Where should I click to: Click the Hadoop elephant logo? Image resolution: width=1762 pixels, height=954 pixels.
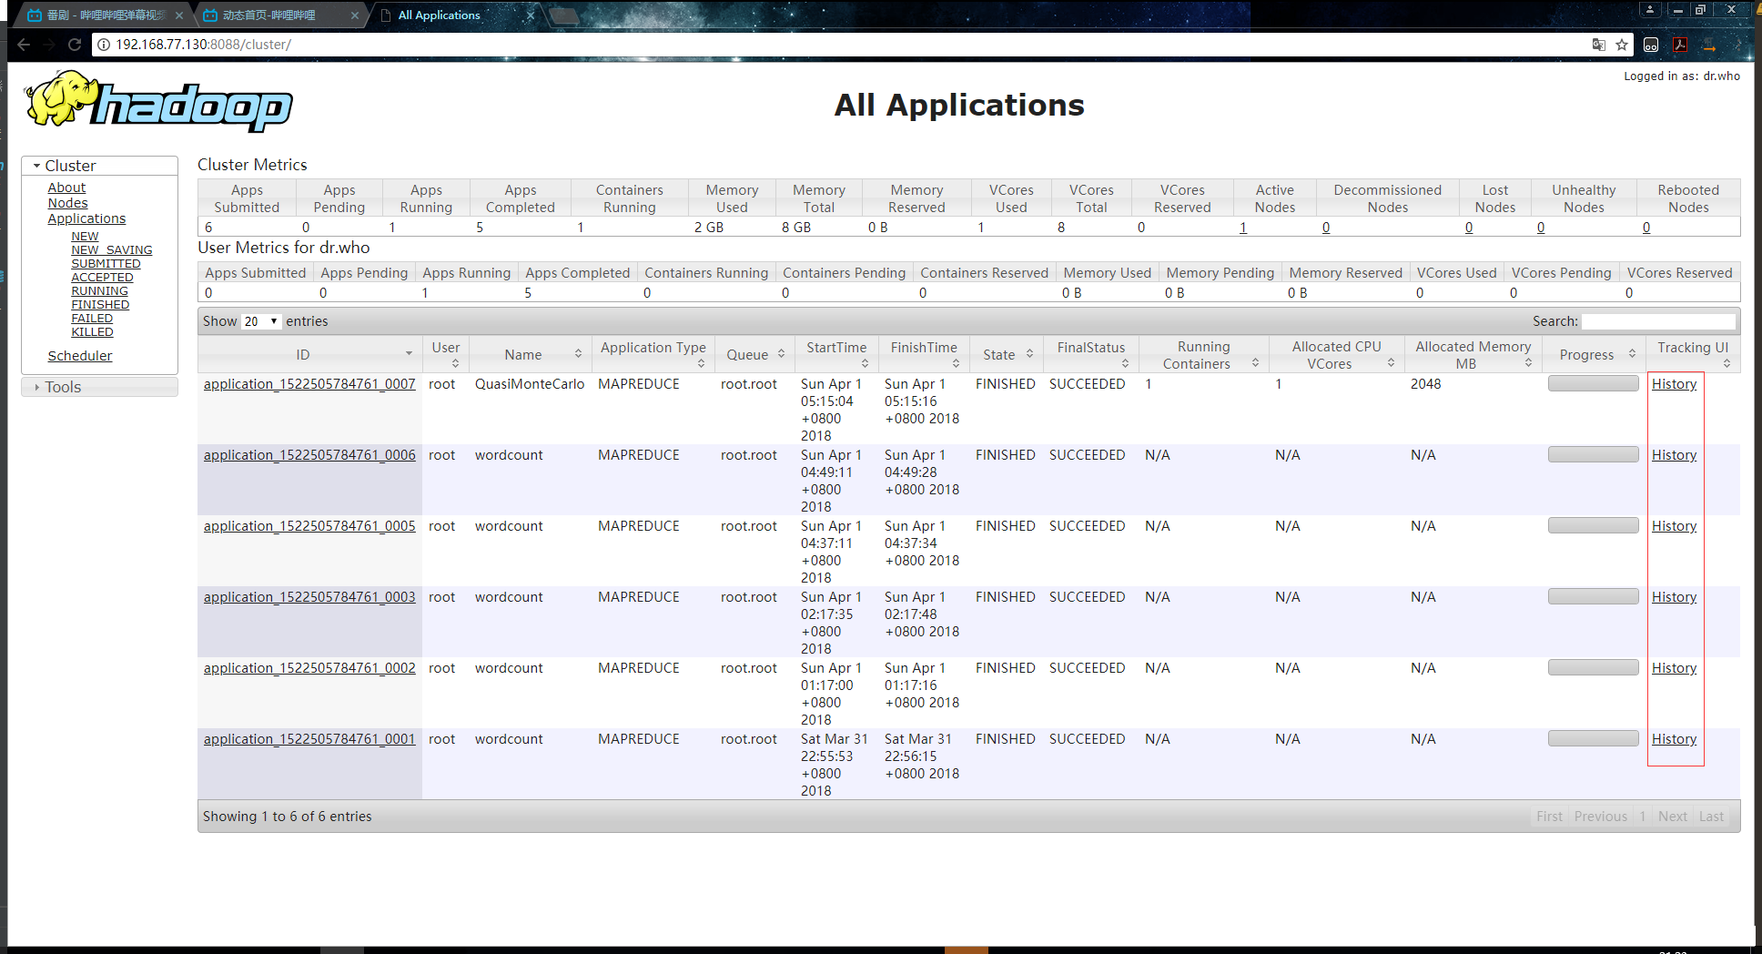point(158,101)
